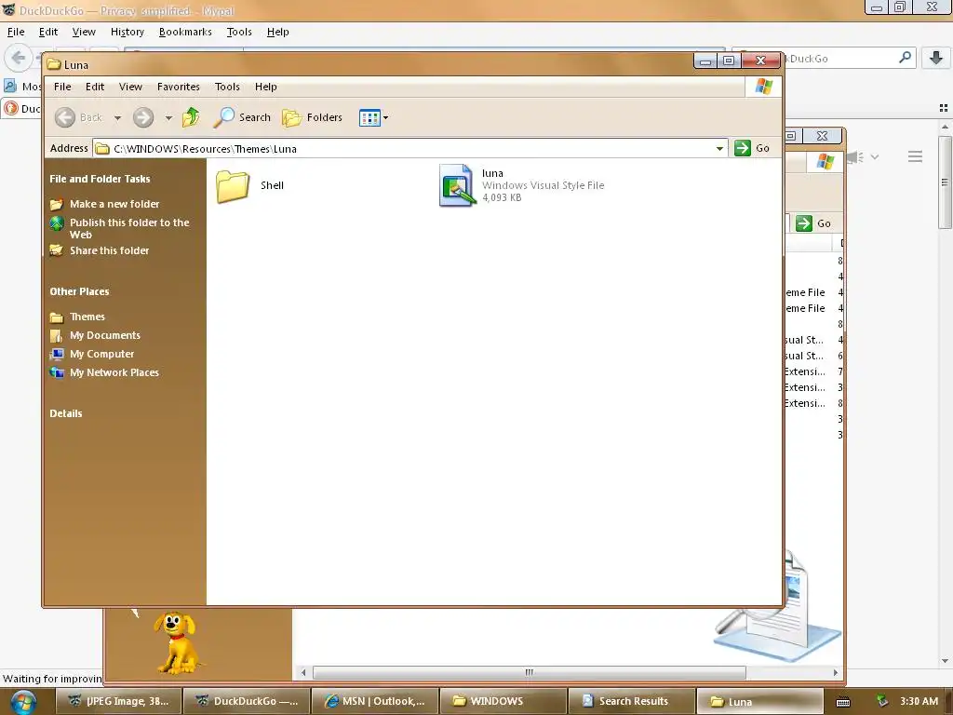Toggle the Folders pane button
This screenshot has width=953, height=715.
313,117
